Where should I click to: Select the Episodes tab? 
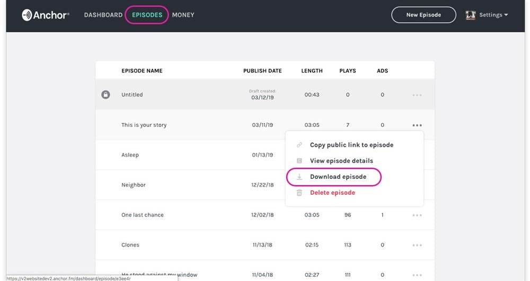tap(147, 15)
